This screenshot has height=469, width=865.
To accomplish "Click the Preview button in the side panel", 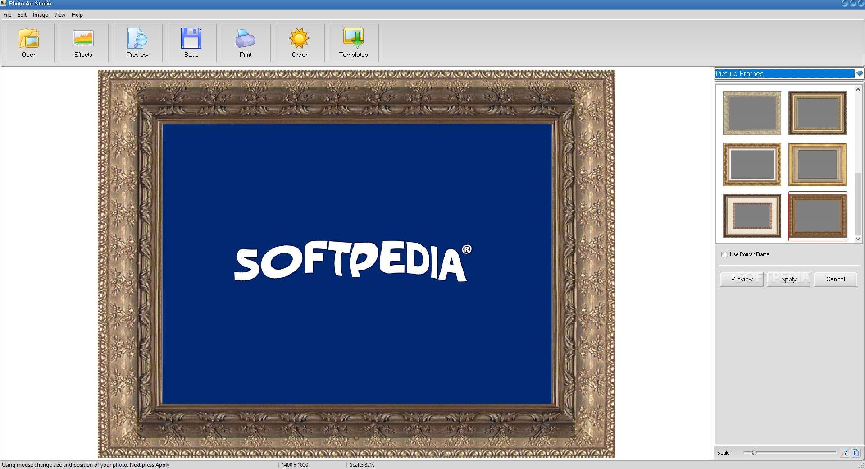I will [742, 279].
